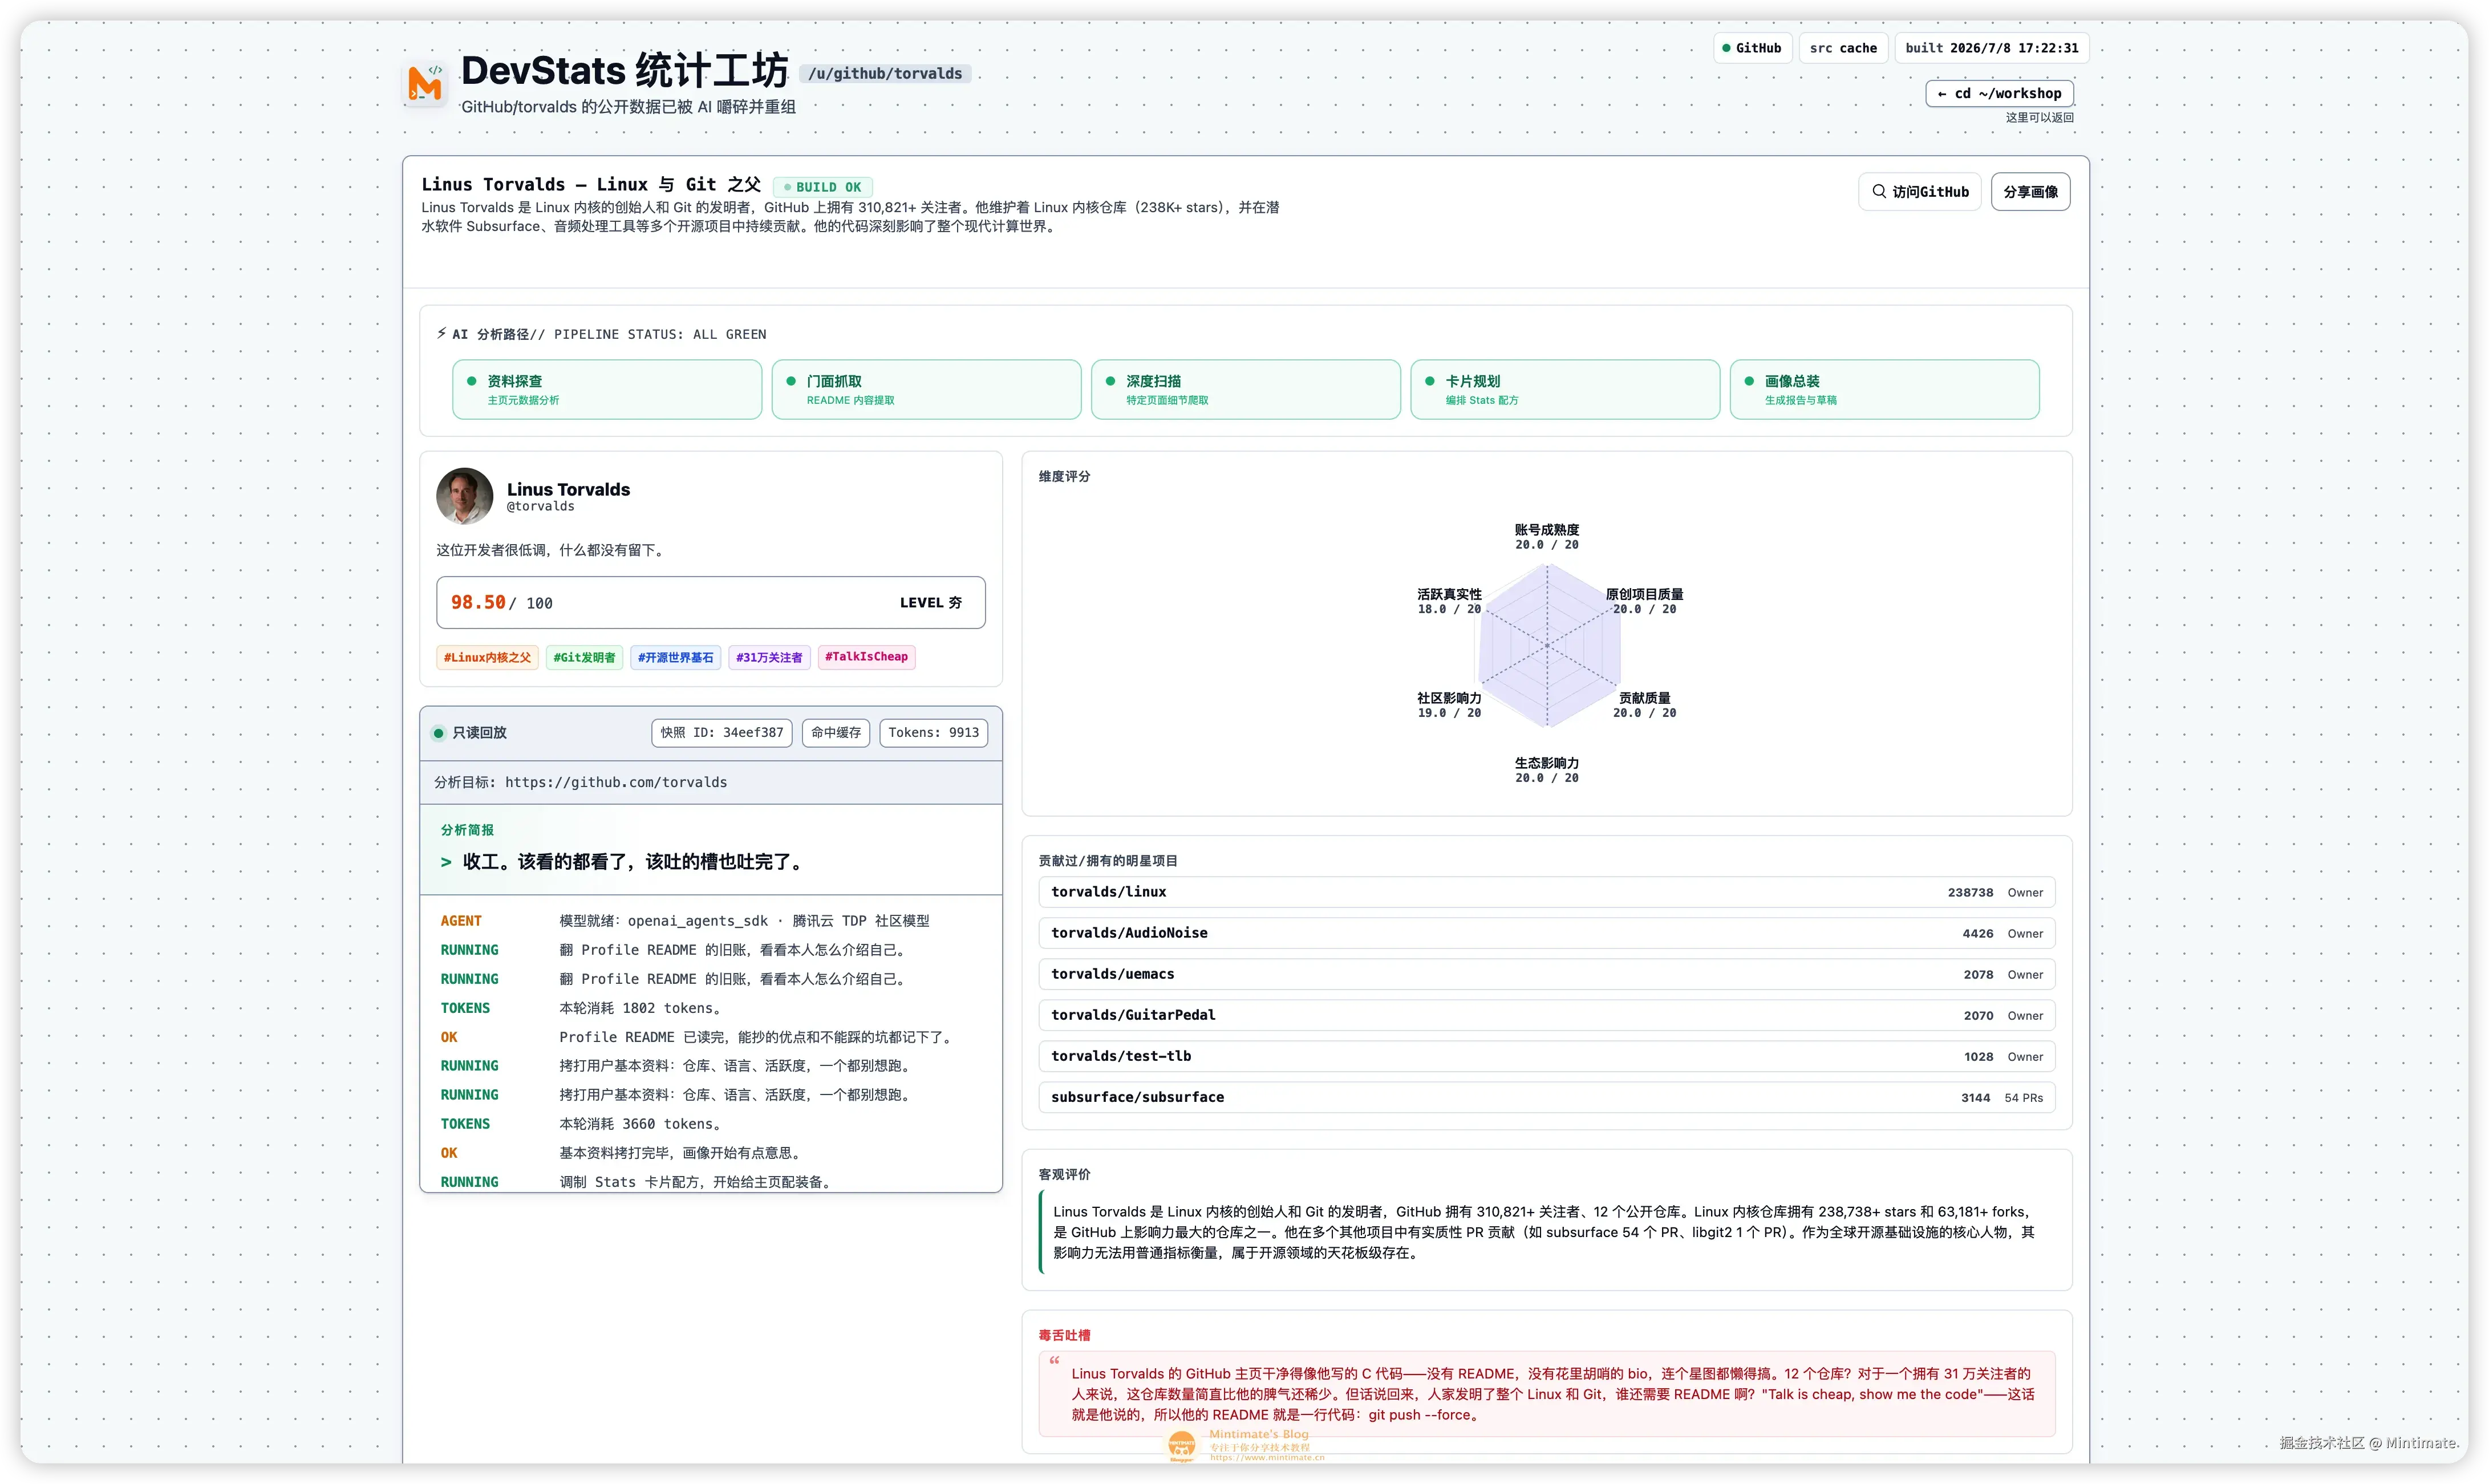Click the OK log row Profile README 已读完

[x=711, y=1037]
